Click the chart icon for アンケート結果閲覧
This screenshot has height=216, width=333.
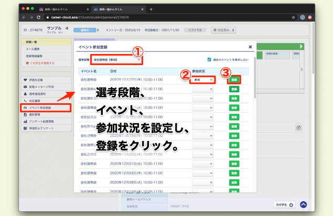click(x=25, y=121)
